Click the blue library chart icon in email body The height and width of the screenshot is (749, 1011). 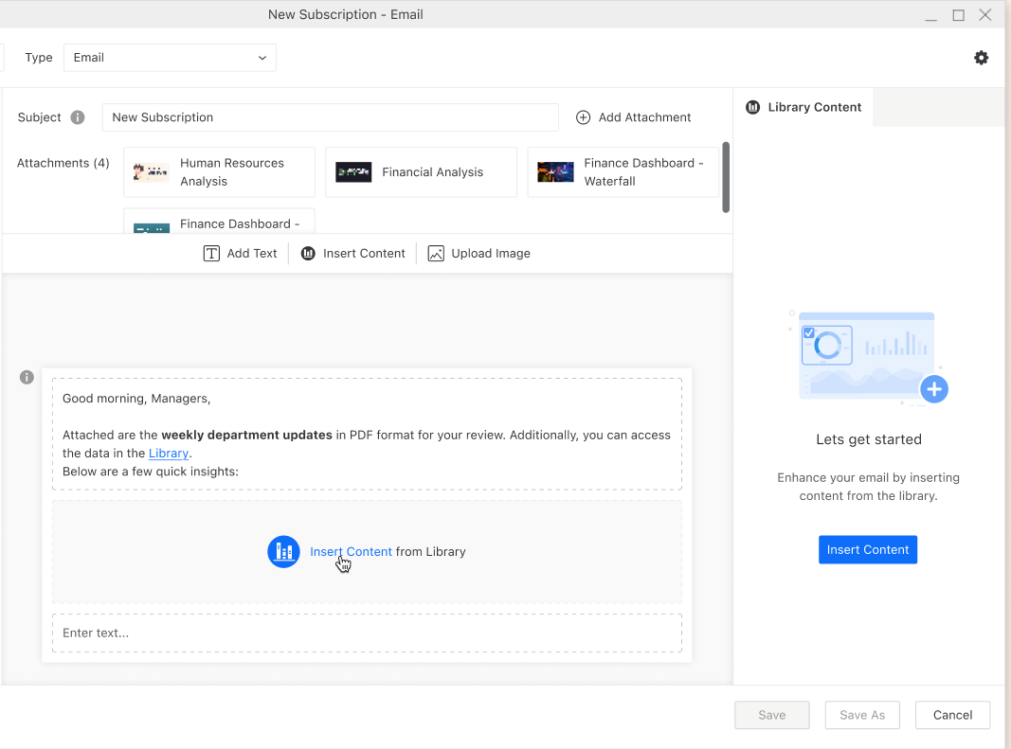[283, 551]
